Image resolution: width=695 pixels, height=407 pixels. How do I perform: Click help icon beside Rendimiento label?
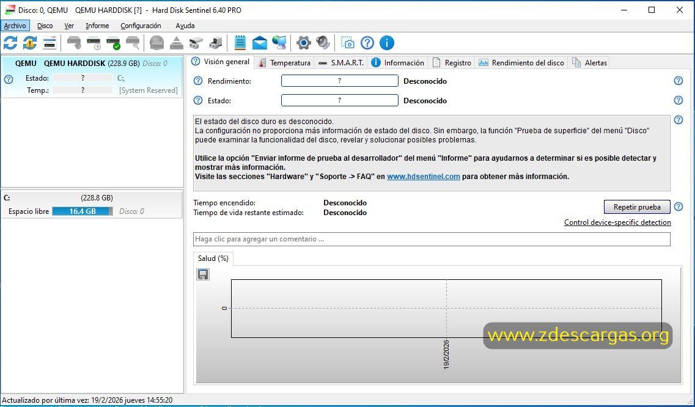click(x=198, y=81)
